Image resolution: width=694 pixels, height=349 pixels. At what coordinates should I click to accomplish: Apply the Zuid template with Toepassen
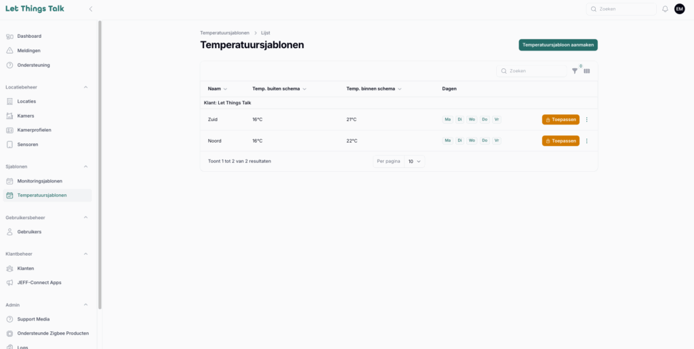click(560, 120)
